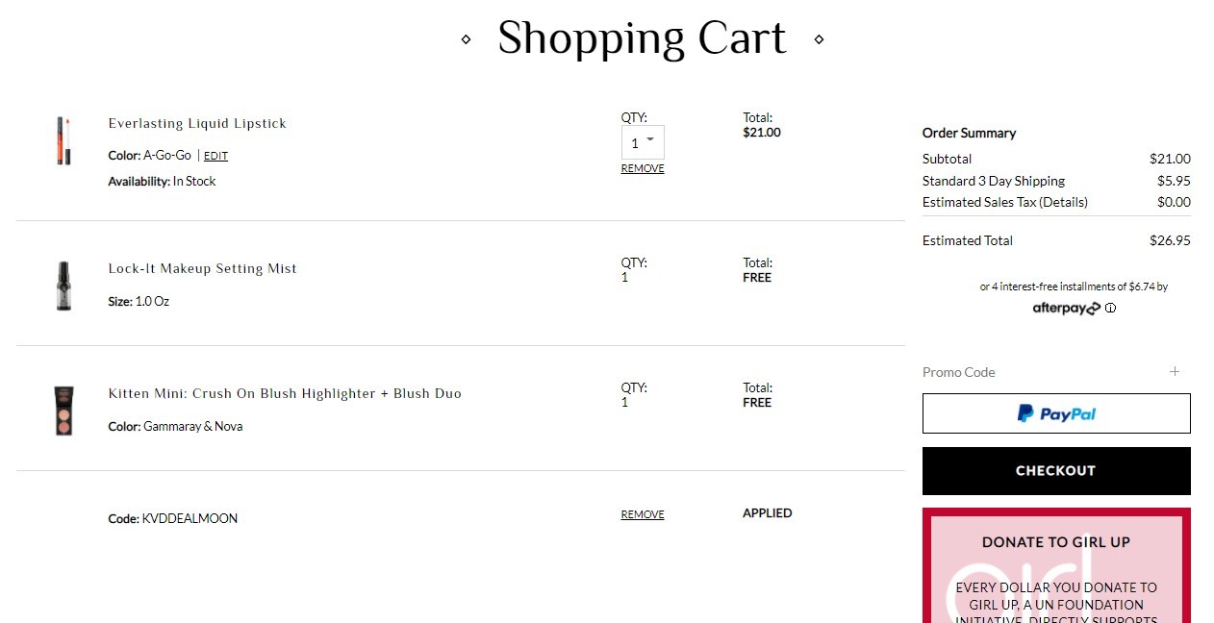This screenshot has width=1214, height=623.
Task: Click the Afterpay info icon
Action: (x=1110, y=309)
